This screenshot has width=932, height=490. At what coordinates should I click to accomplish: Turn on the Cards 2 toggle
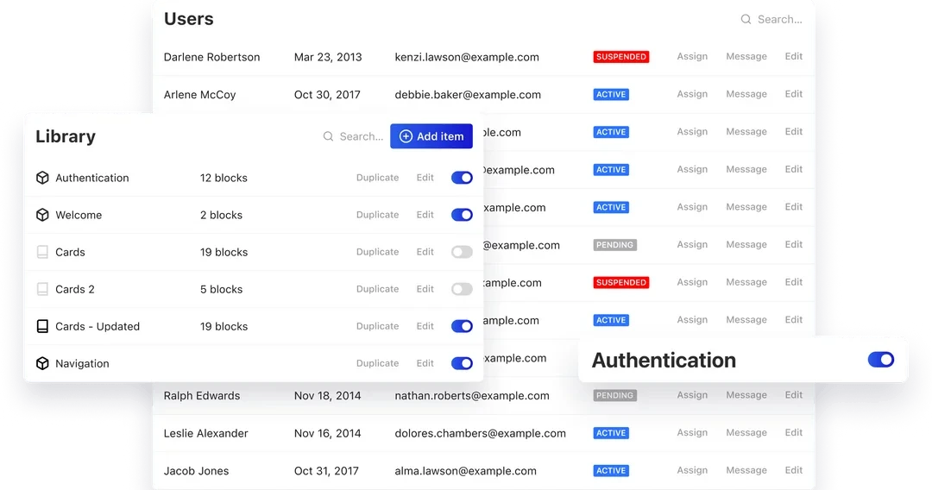click(x=462, y=289)
